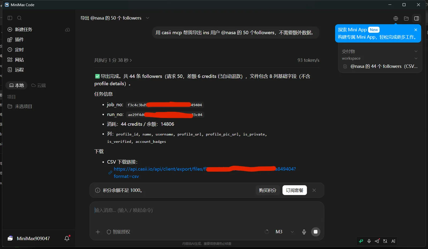The width and height of the screenshot is (428, 249).
Task: Open the 网站 websites section
Action: [16, 60]
